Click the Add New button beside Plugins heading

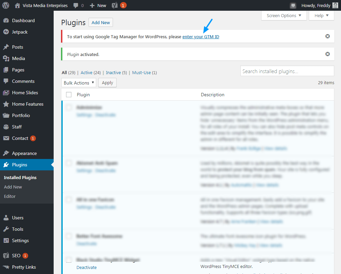pyautogui.click(x=101, y=22)
